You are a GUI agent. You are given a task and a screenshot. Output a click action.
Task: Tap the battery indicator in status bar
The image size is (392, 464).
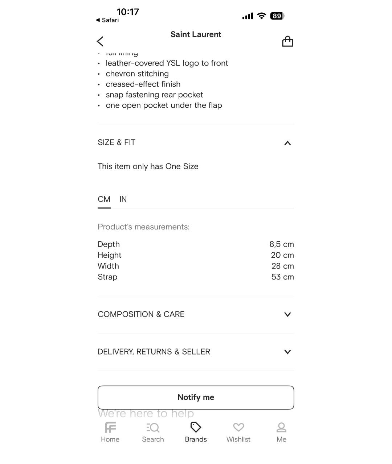(277, 16)
